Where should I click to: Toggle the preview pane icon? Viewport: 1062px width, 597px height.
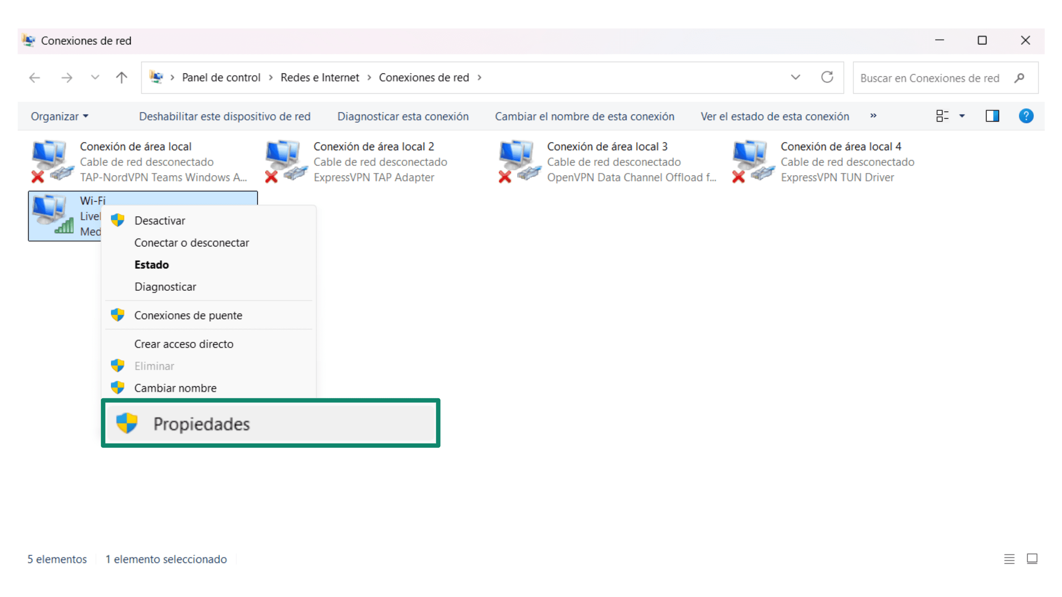click(992, 116)
